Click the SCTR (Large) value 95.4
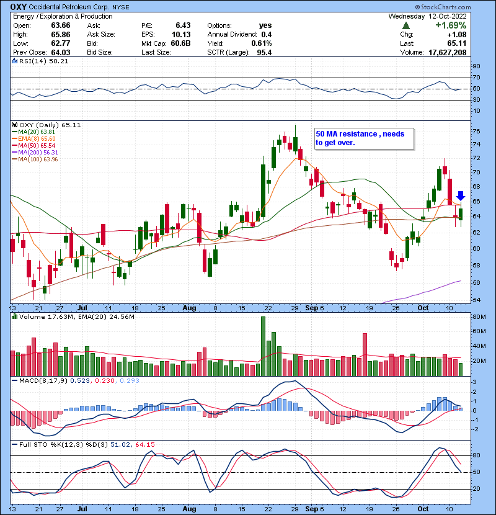Image resolution: width=496 pixels, height=515 pixels. click(x=264, y=52)
